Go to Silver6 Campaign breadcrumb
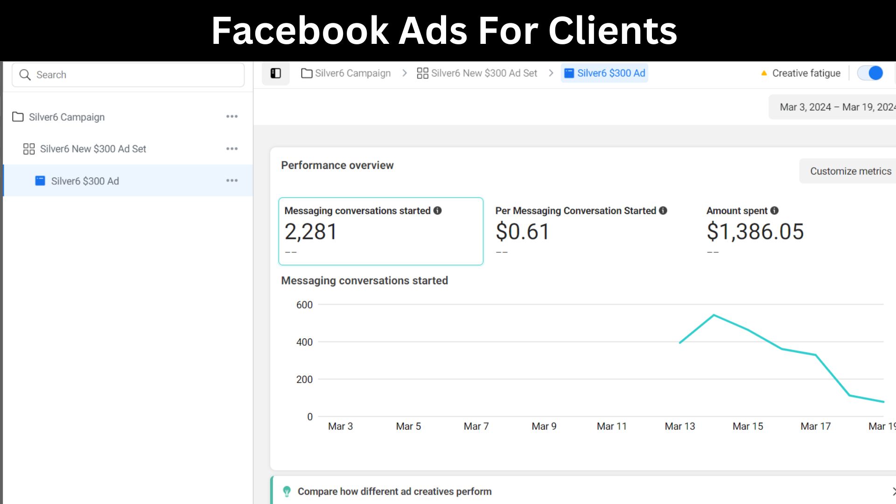The width and height of the screenshot is (896, 504). click(352, 73)
